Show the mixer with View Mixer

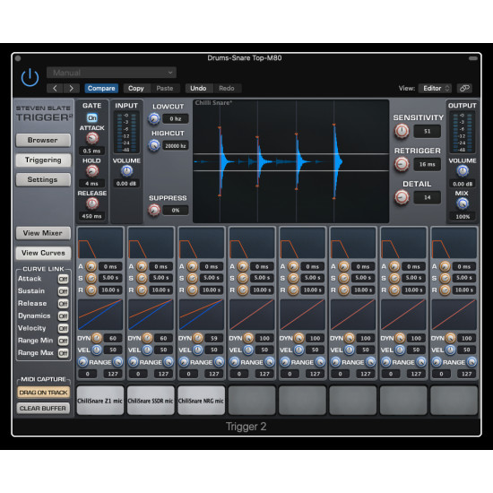pos(43,233)
